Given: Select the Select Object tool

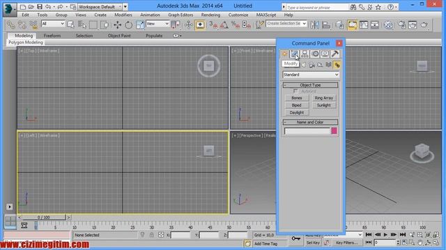Looking at the screenshot, I should click(70, 25).
